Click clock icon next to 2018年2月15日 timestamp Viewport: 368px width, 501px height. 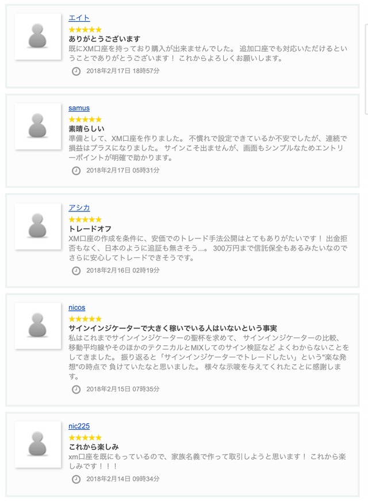click(76, 390)
